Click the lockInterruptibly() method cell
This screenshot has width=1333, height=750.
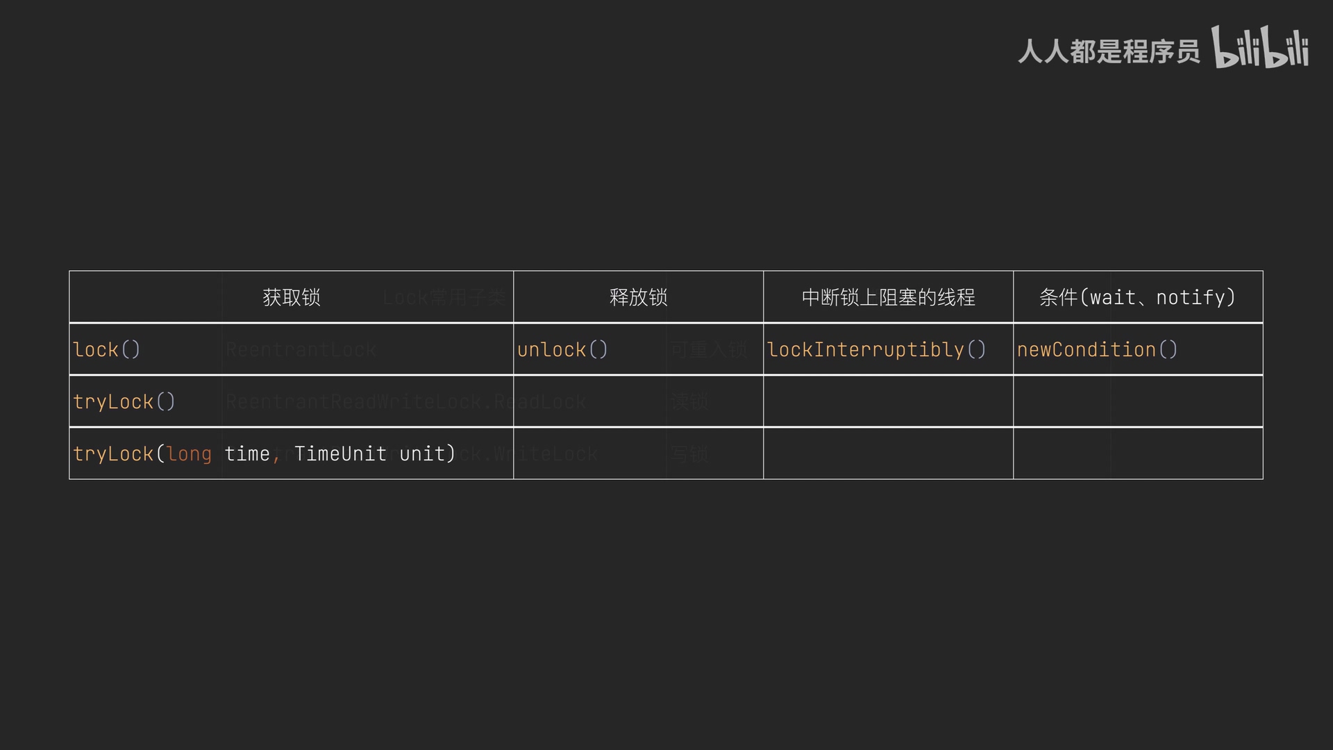[x=876, y=349]
